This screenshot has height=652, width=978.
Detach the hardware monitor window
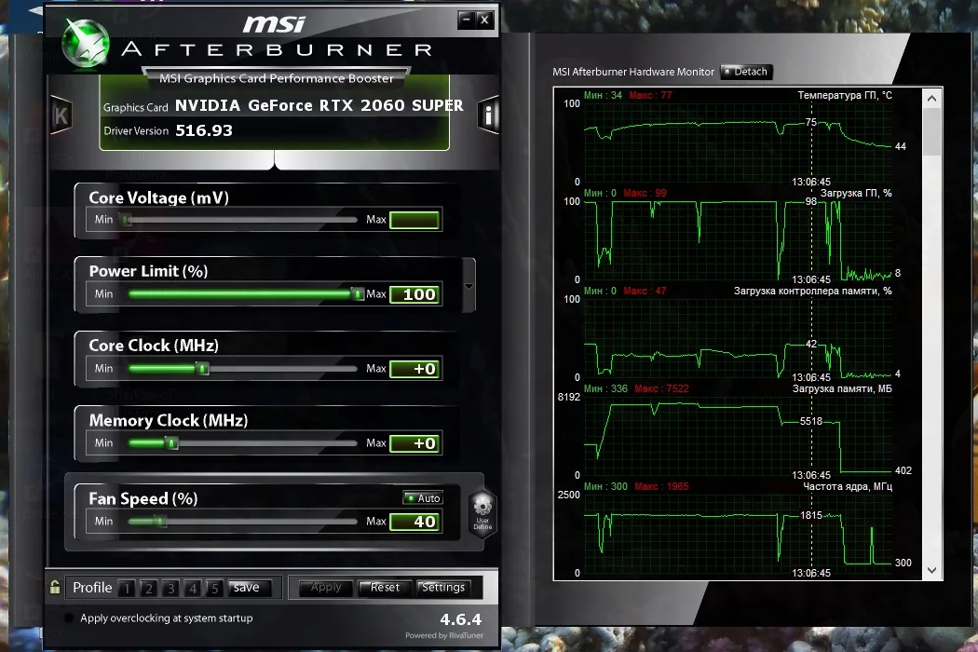[747, 72]
